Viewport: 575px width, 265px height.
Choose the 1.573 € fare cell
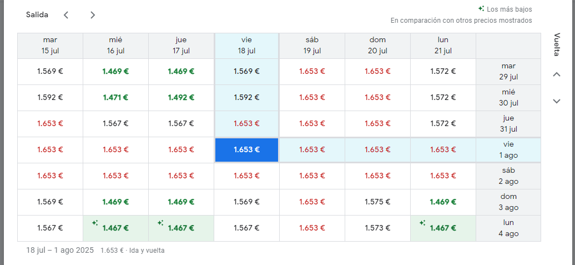point(378,228)
